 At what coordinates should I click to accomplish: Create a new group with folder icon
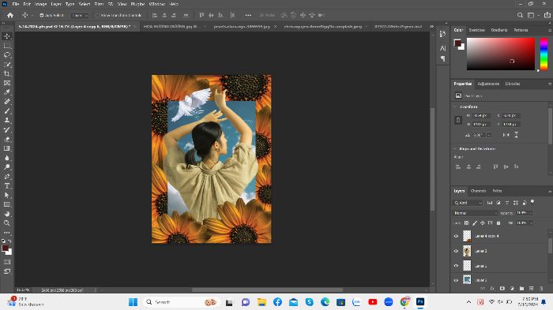[521, 289]
